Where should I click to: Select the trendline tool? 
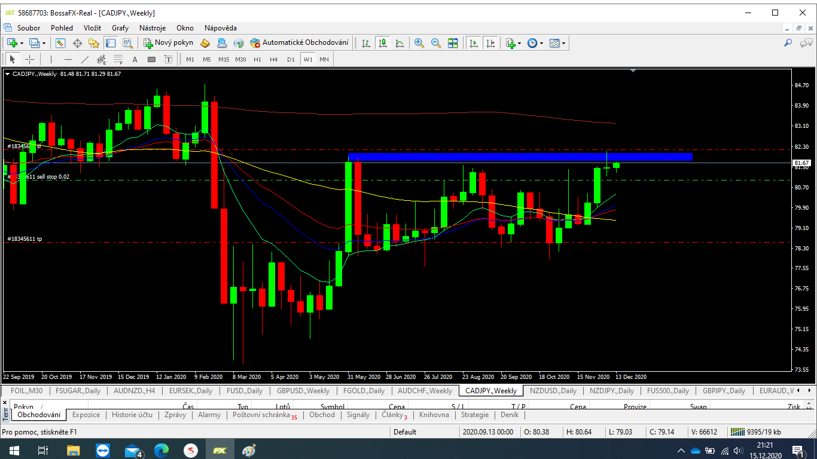click(85, 59)
